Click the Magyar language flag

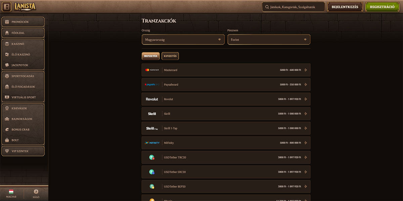click(x=11, y=192)
